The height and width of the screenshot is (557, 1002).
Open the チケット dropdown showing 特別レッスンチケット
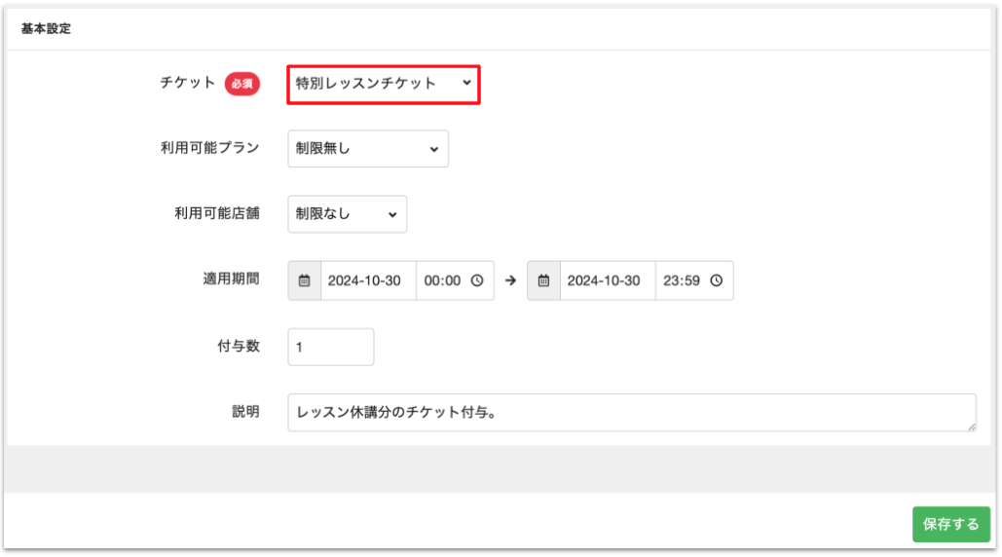click(384, 84)
